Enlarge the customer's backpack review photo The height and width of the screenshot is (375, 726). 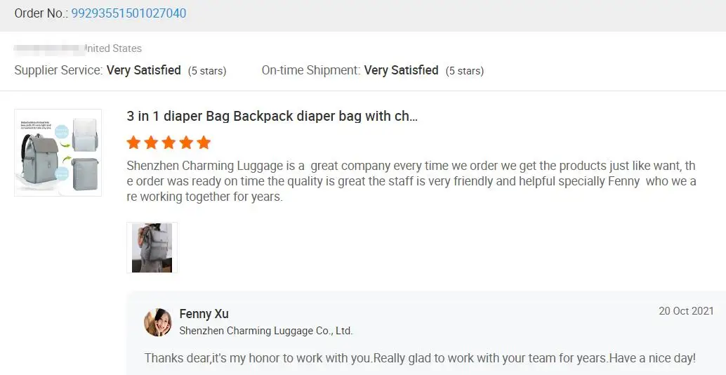pos(152,248)
